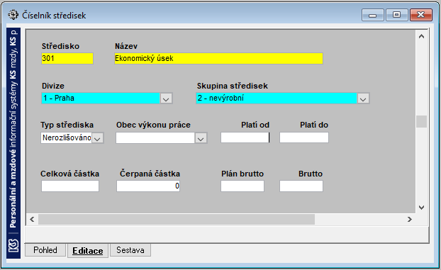Click the vertical scrollbar thumb
This screenshot has height=270, width=441.
click(421, 121)
